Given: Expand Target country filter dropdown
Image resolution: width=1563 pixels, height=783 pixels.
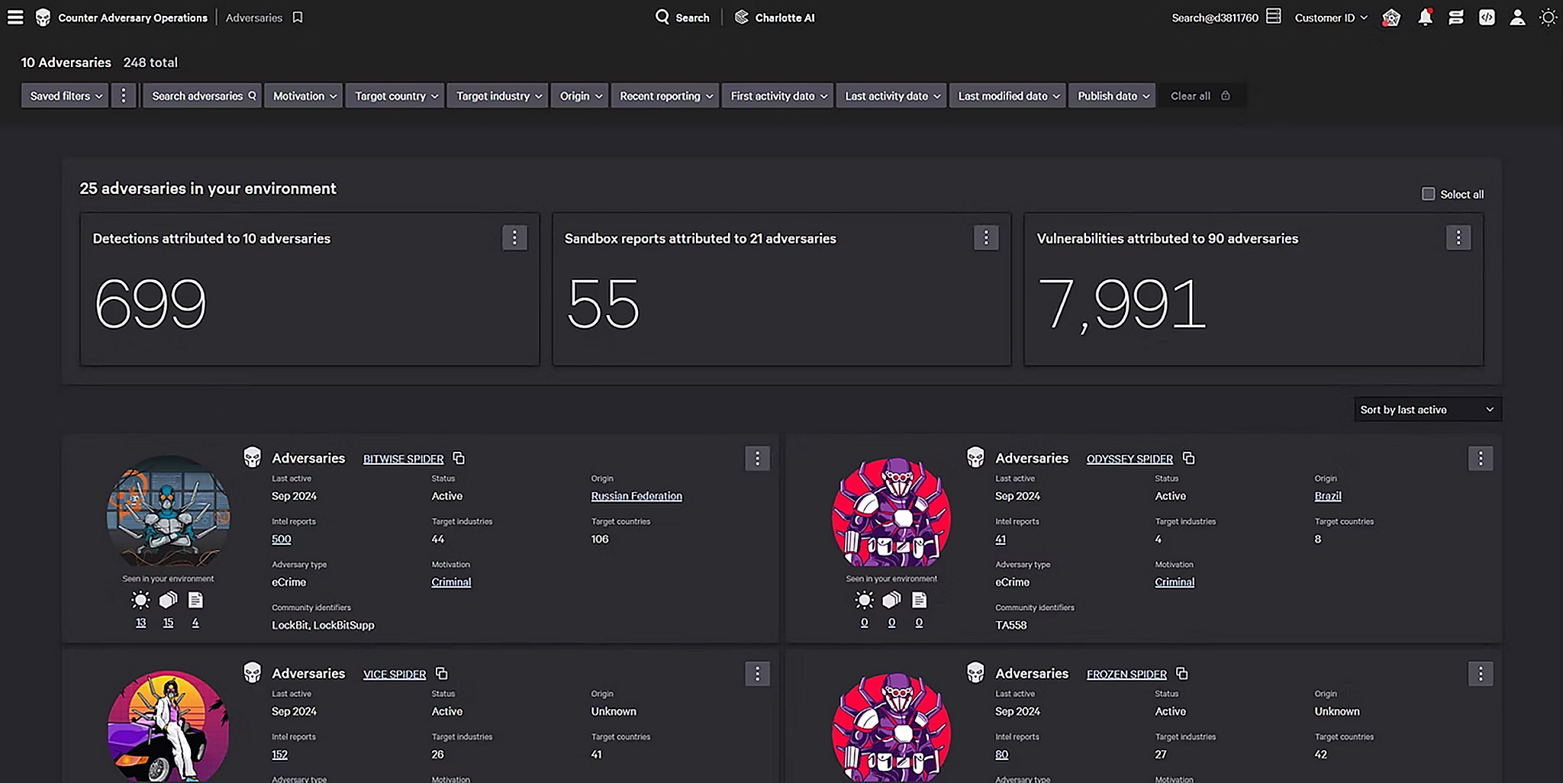Looking at the screenshot, I should (395, 95).
